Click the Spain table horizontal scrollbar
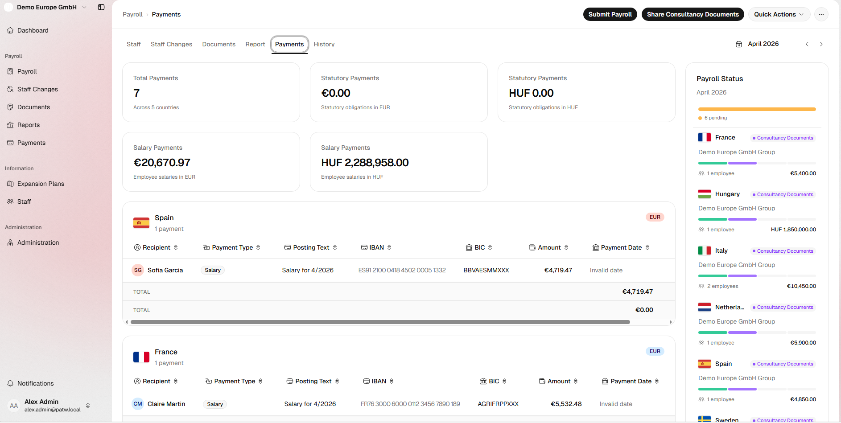 point(380,322)
